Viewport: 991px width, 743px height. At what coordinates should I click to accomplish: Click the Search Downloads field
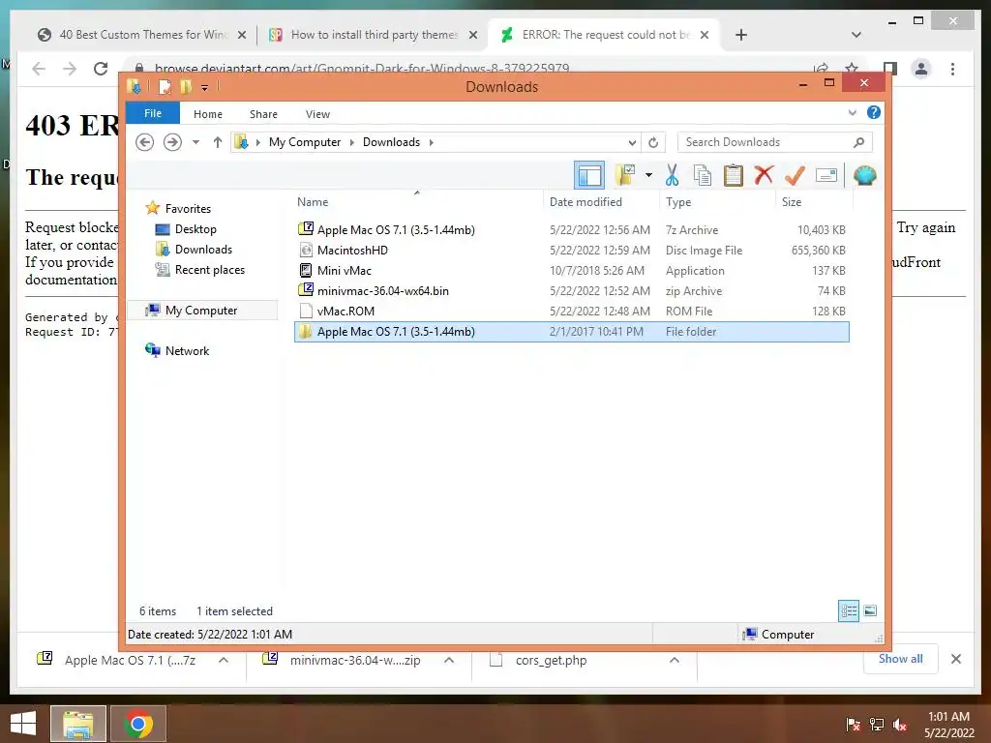tap(775, 142)
